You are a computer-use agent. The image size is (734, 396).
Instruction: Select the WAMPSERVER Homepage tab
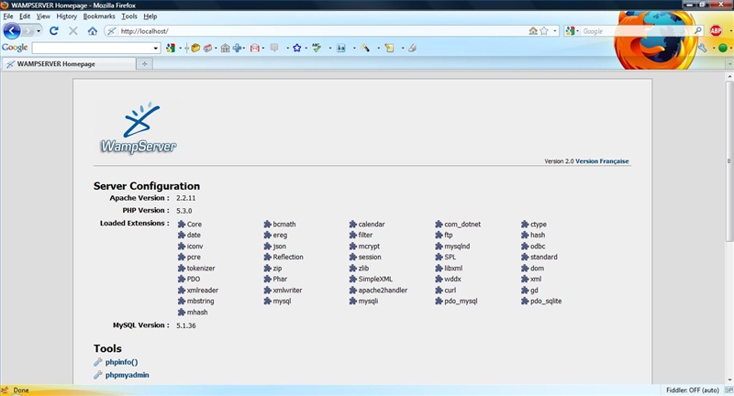tap(68, 64)
